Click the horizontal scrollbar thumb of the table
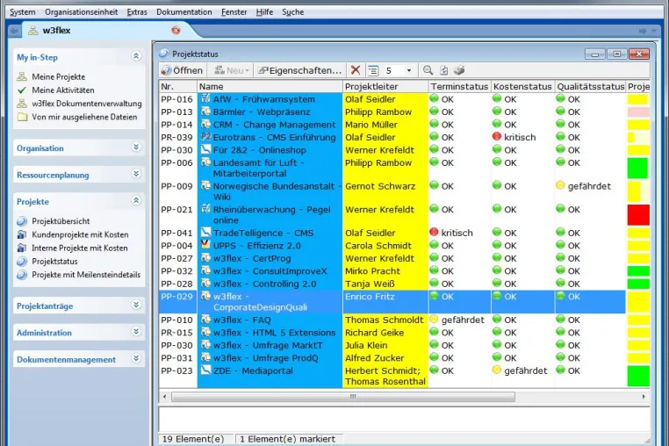Screen dimensions: 669x446 [x=343, y=397]
